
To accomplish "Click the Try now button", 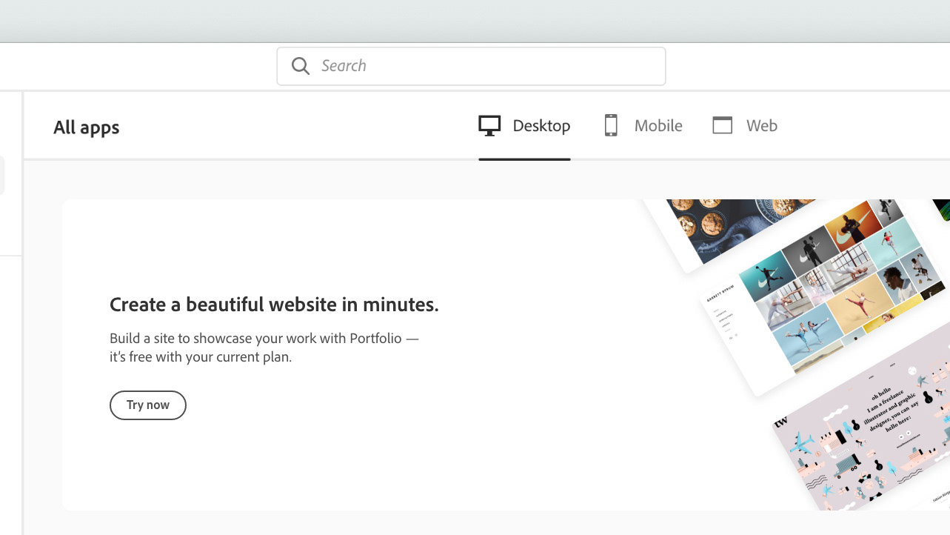I will [x=148, y=405].
